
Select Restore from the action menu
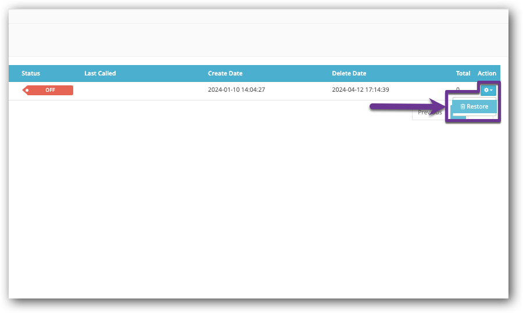point(477,107)
